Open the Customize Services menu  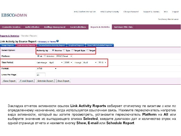[x=11, y=27]
